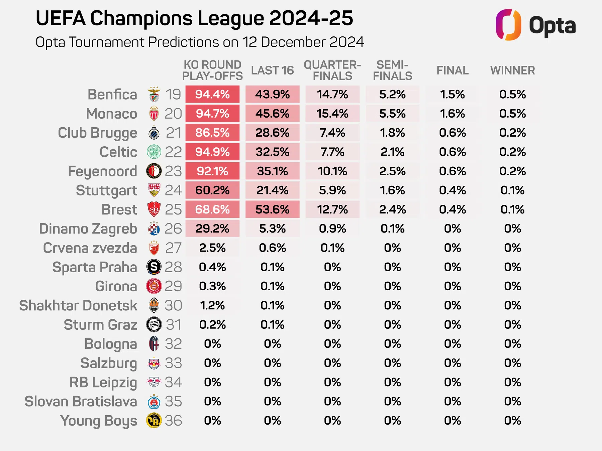The width and height of the screenshot is (602, 451).
Task: Click the Shakhtar Donetsk team name
Action: coord(78,305)
